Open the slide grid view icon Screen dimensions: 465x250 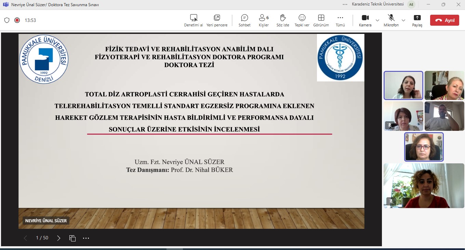click(x=72, y=238)
